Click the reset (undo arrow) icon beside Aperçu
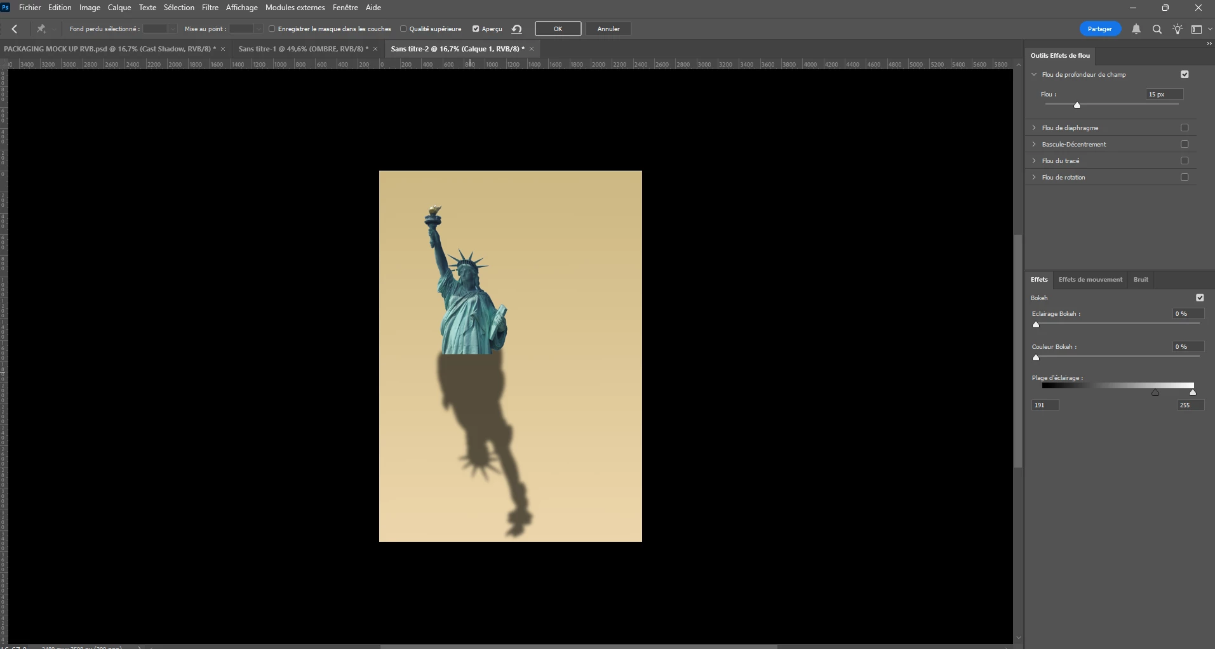 517,29
